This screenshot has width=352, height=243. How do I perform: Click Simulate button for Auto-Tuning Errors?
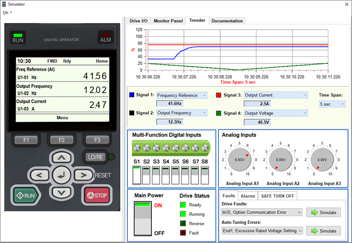click(323, 230)
